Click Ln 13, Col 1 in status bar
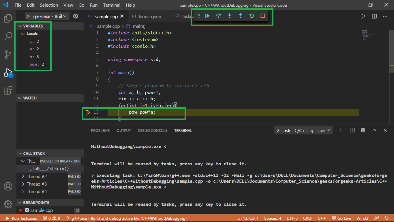 (248, 218)
